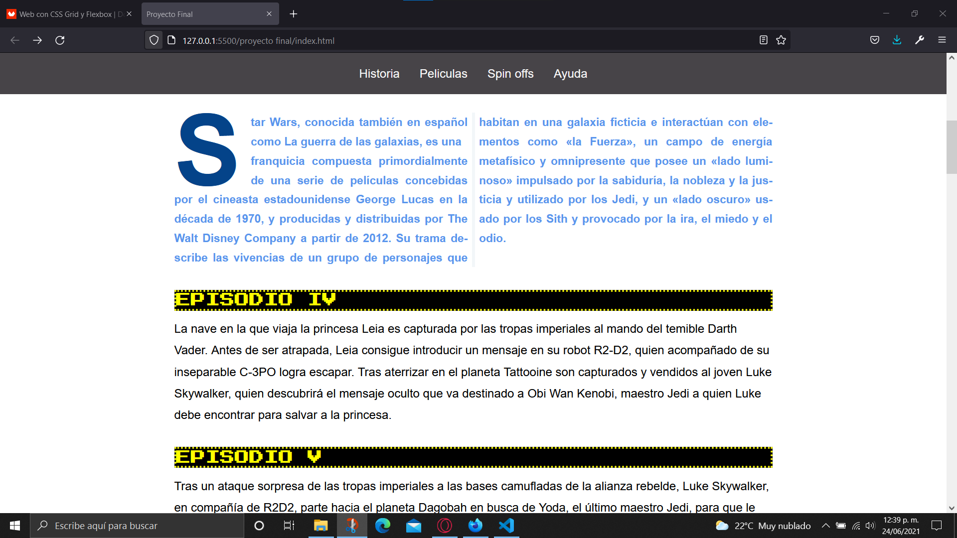Click scrollbar up arrow
This screenshot has height=538, width=957.
coord(952,58)
